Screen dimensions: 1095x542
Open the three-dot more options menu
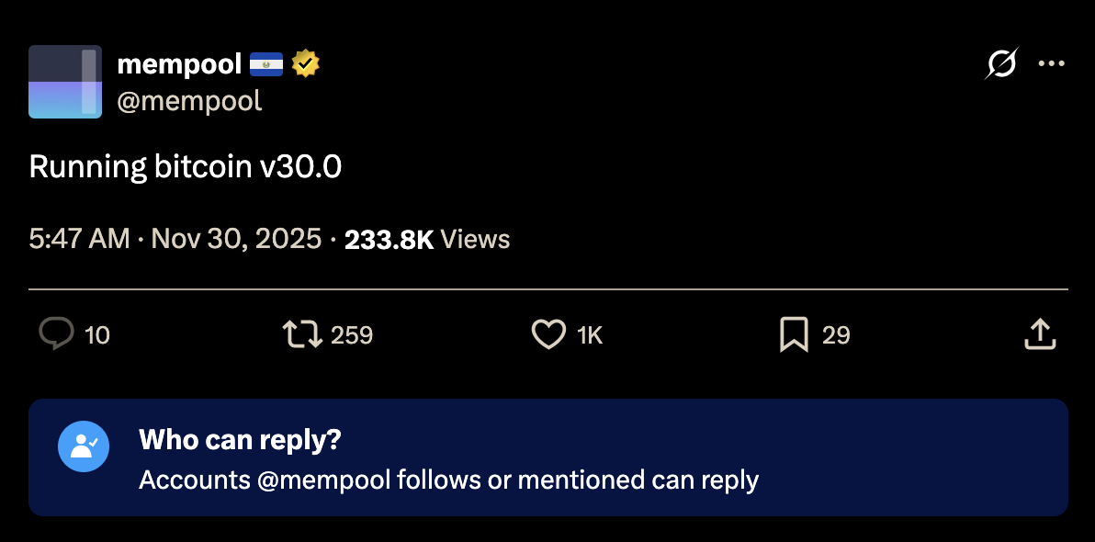coord(1051,63)
